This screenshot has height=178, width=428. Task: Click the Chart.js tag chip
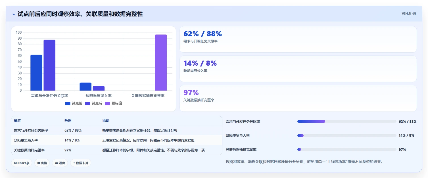pos(22,163)
